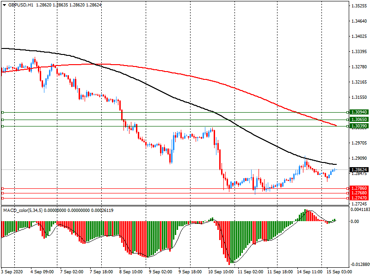Select the 1.30940 green level price label

pos(359,112)
